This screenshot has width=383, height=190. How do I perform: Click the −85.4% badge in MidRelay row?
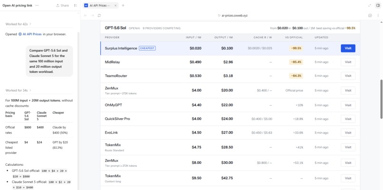[296, 62]
